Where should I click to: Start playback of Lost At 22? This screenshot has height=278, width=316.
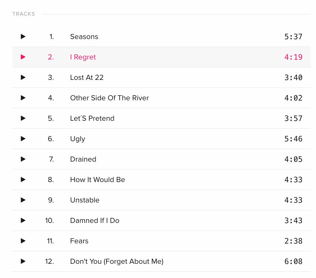click(23, 77)
